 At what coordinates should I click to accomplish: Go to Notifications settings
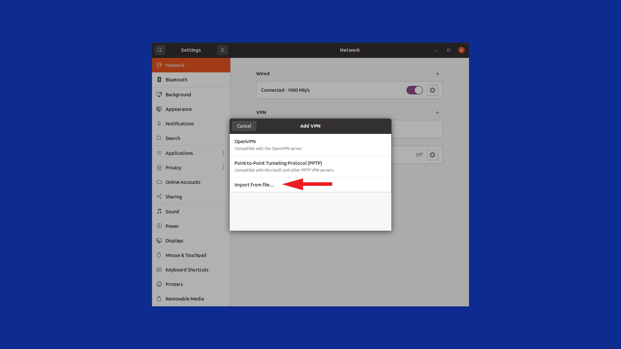click(191, 123)
